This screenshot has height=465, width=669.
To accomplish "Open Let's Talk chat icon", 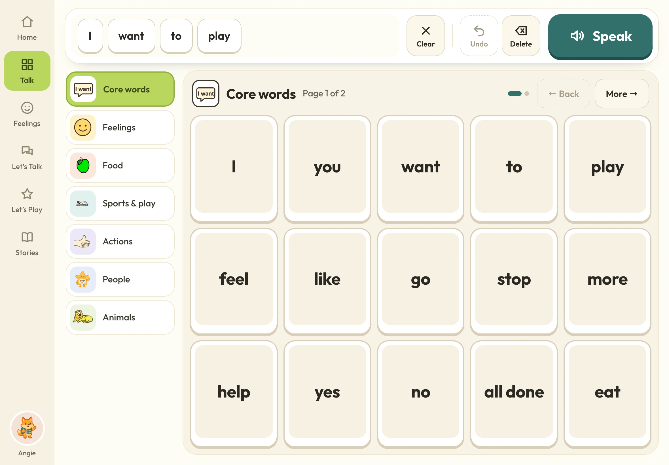I will tap(27, 157).
